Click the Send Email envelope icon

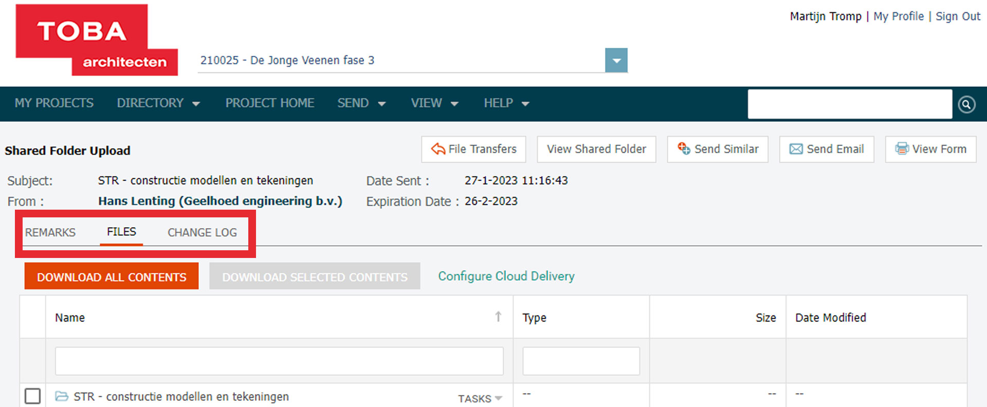(x=796, y=149)
